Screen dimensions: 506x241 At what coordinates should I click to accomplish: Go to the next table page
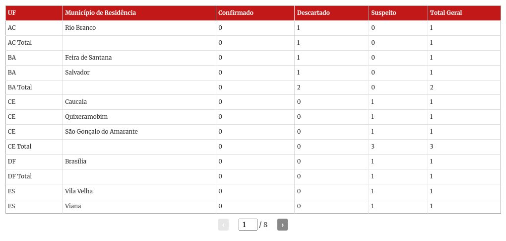[282, 225]
